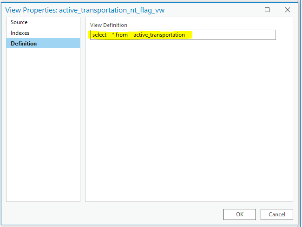
Task: Maximize the View Properties dialog
Action: (x=267, y=9)
